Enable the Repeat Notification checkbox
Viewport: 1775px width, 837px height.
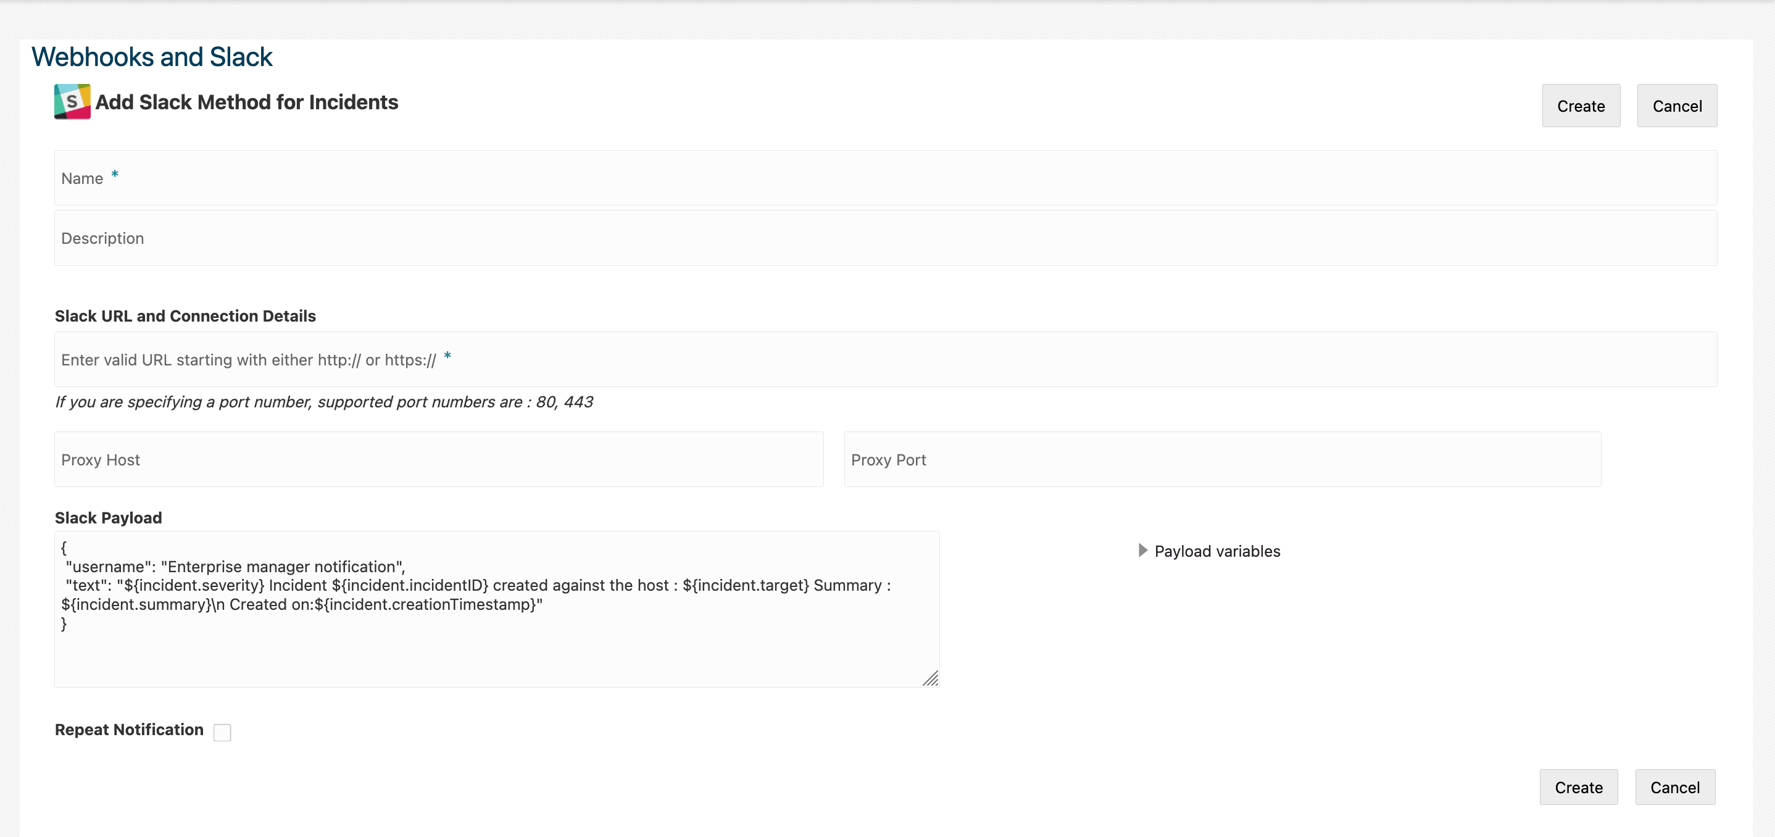[x=222, y=732]
